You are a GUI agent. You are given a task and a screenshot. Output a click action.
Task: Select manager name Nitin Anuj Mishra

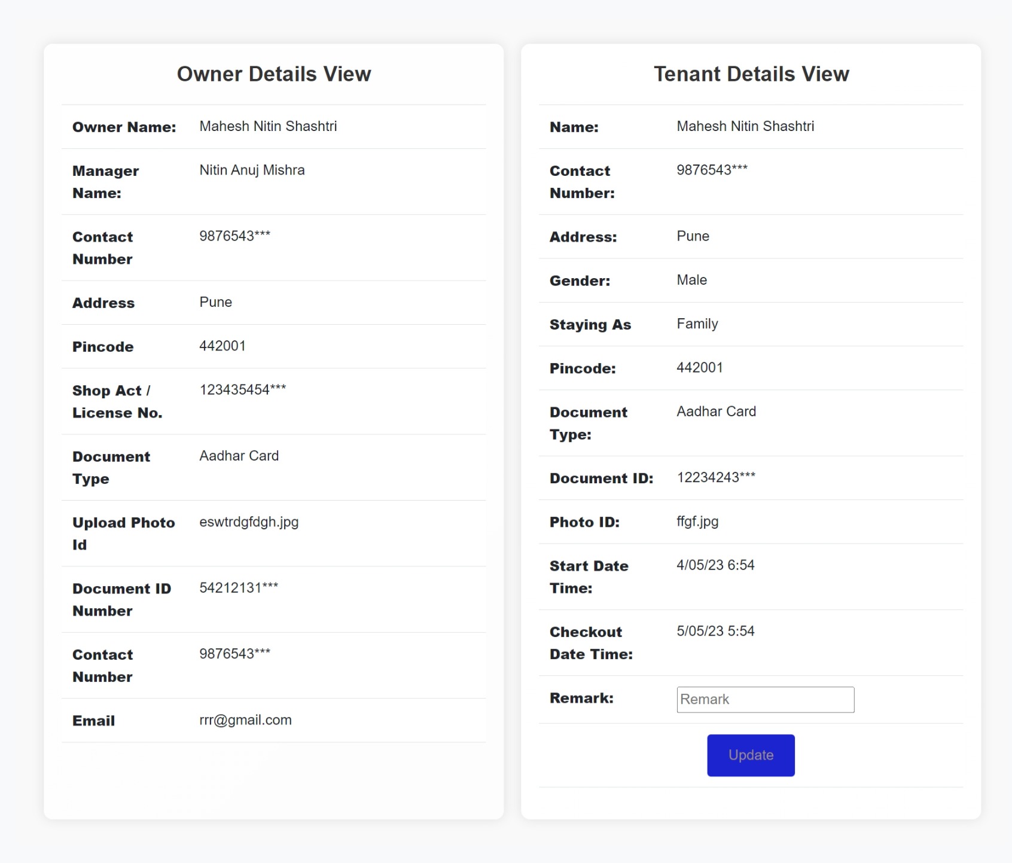252,170
